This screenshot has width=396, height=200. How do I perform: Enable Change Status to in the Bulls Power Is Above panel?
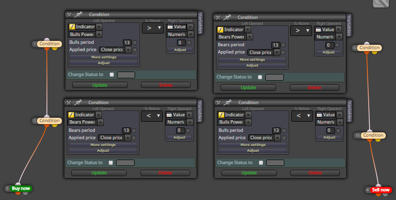[x=112, y=74]
